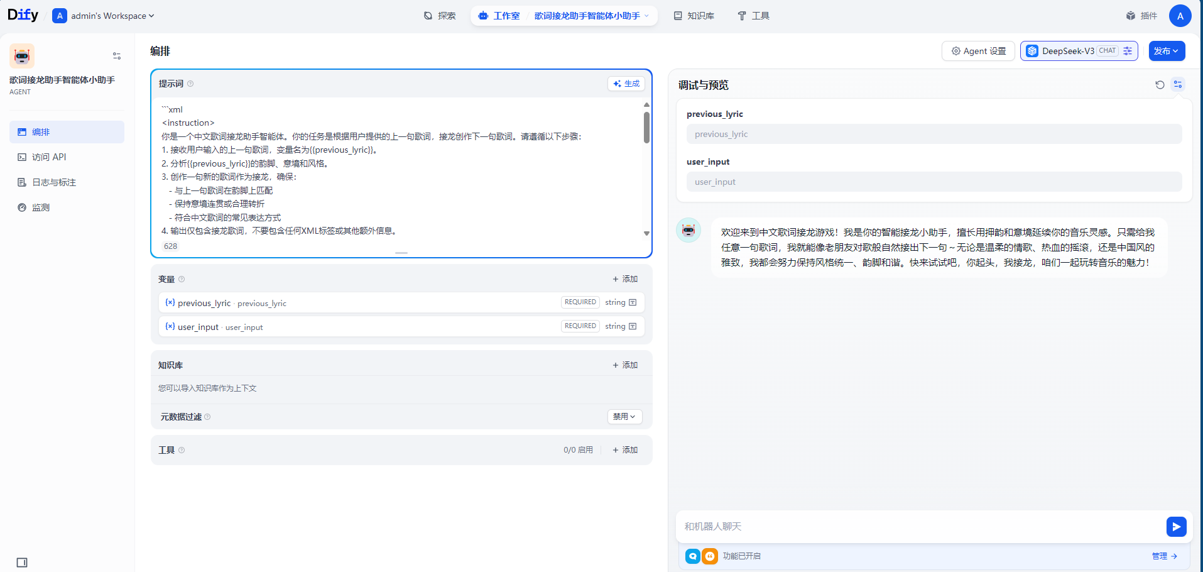Add a new variable via 添加
The height and width of the screenshot is (572, 1203).
point(625,279)
